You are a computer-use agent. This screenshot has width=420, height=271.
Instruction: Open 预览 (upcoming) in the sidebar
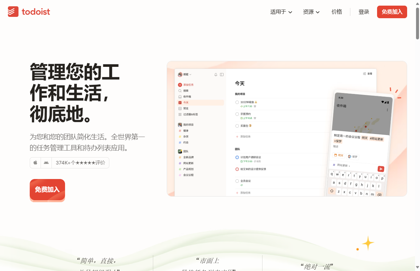185,108
